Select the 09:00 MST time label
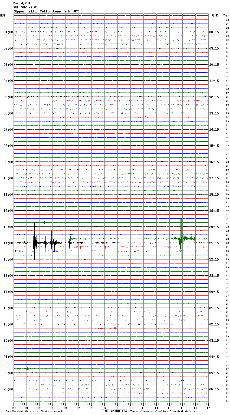The image size is (230, 415). [8, 162]
